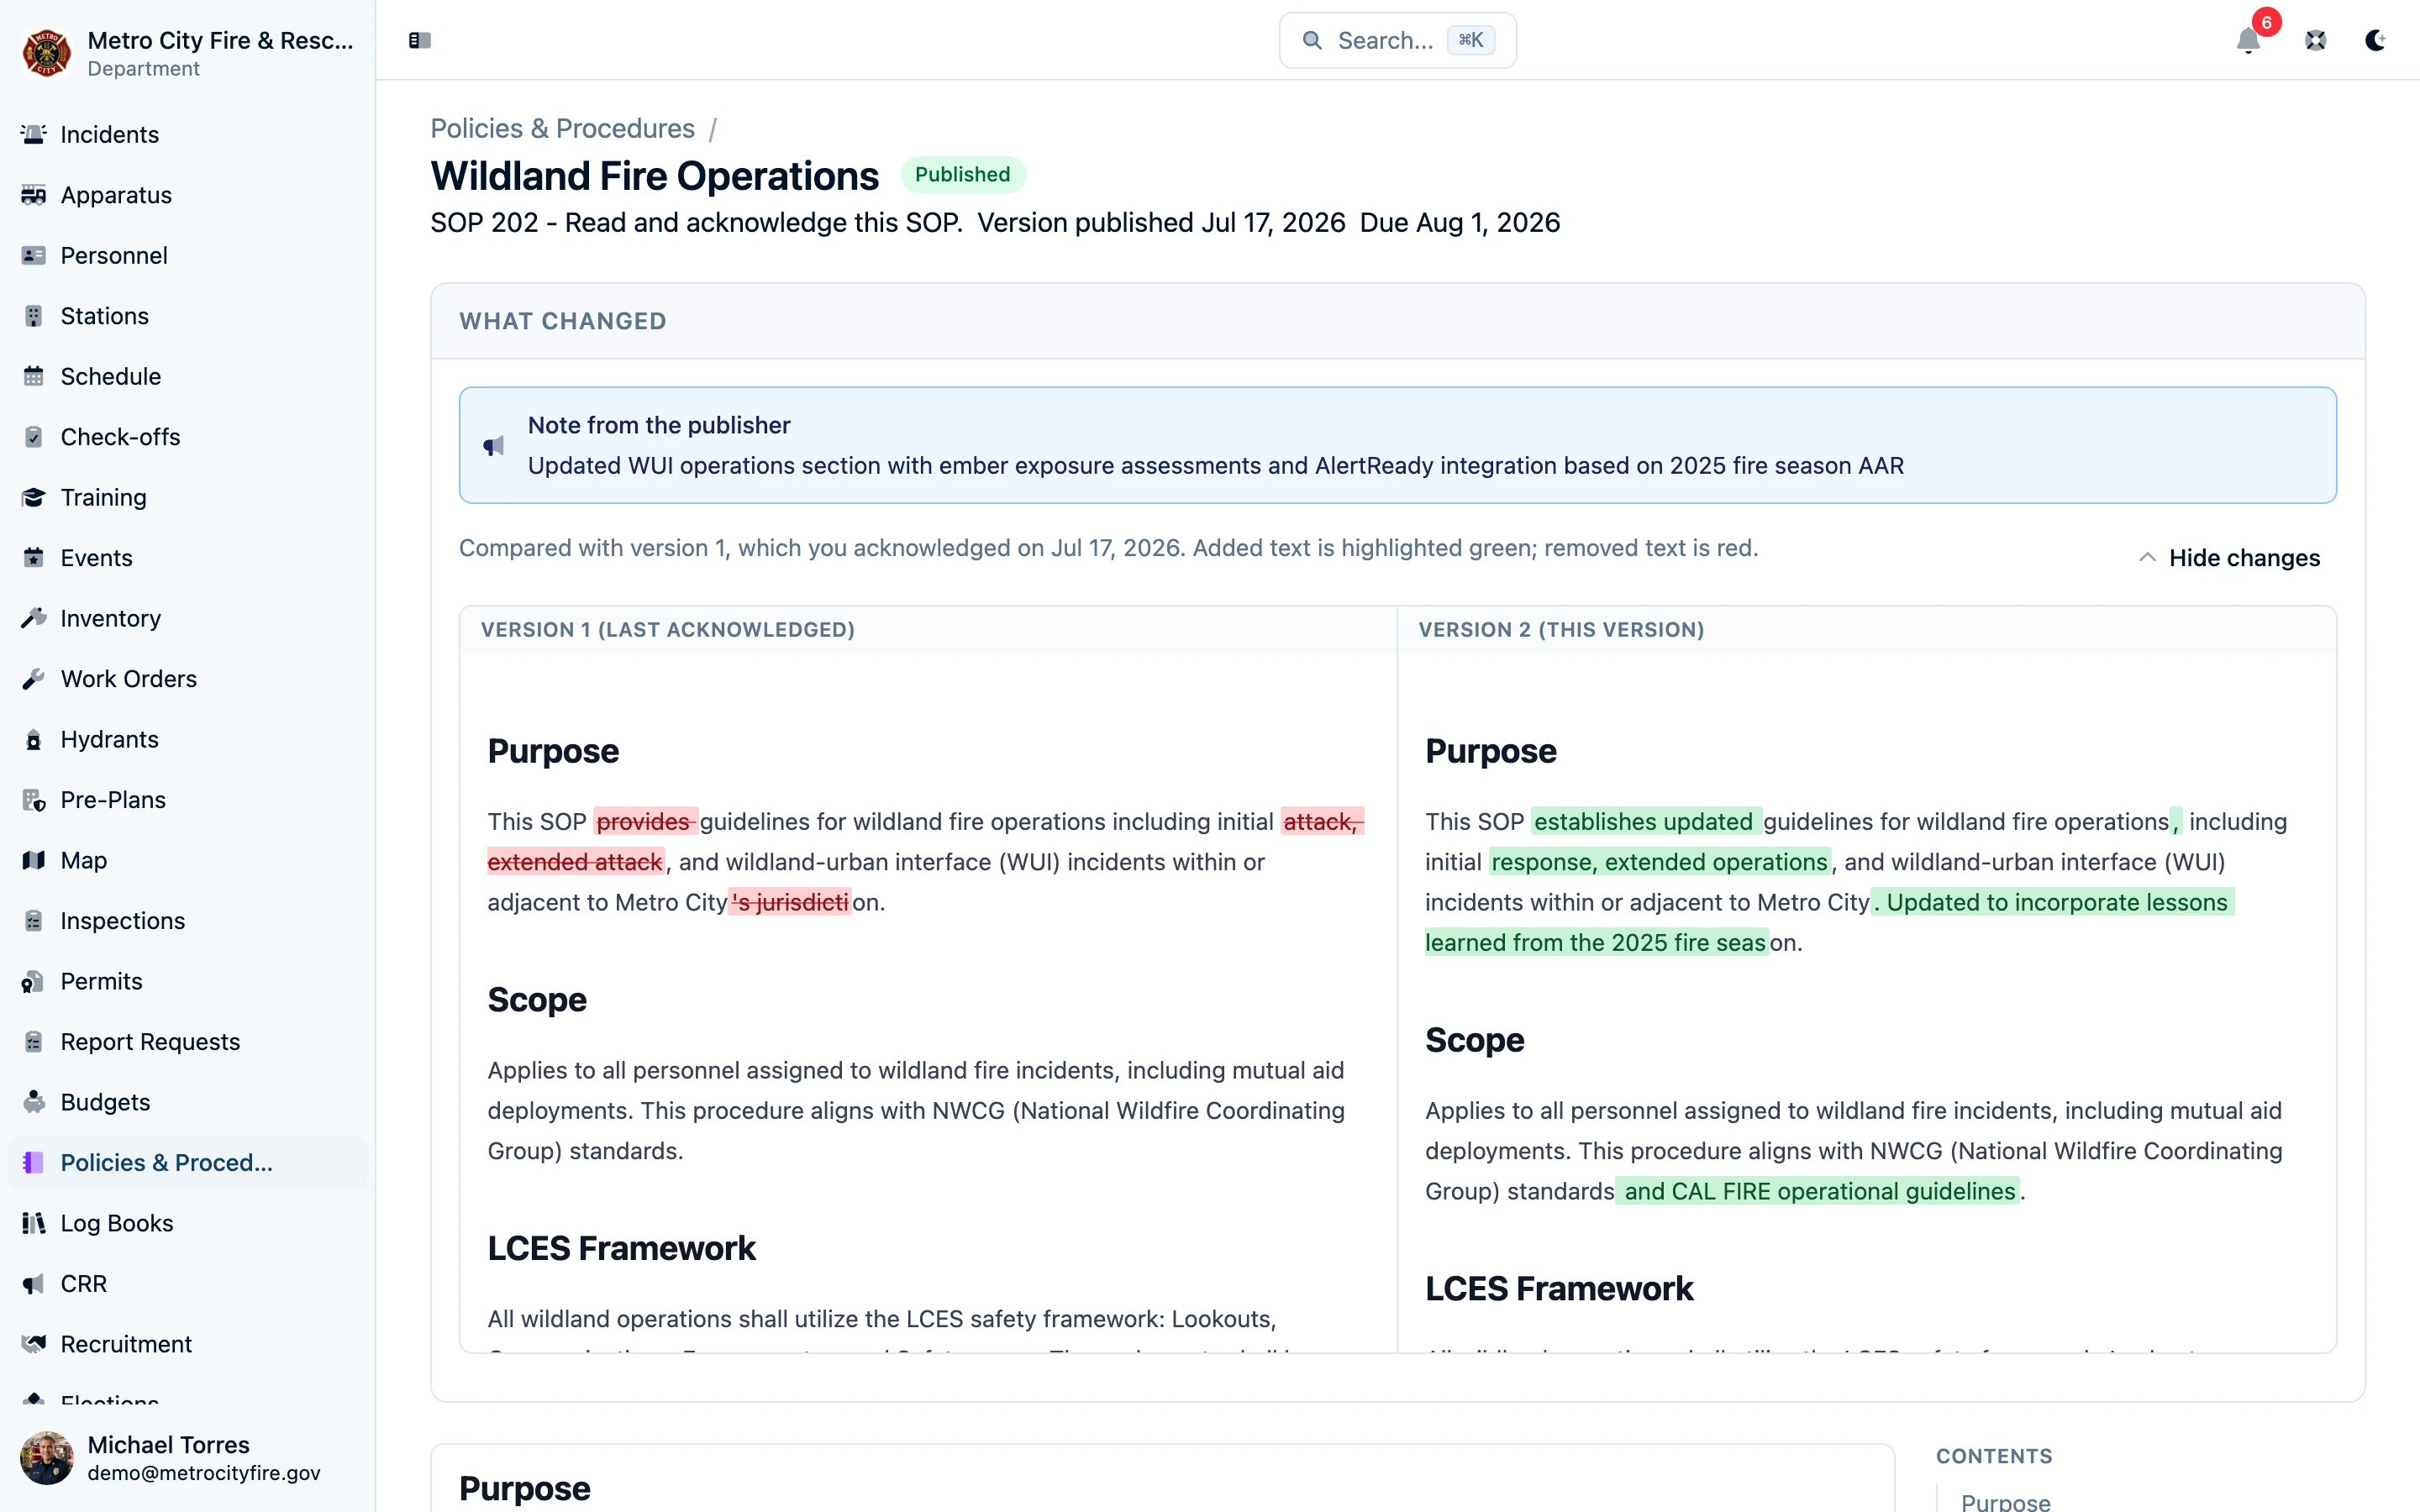Toggle dark mode moon icon
Image resolution: width=2420 pixels, height=1512 pixels.
click(2375, 40)
